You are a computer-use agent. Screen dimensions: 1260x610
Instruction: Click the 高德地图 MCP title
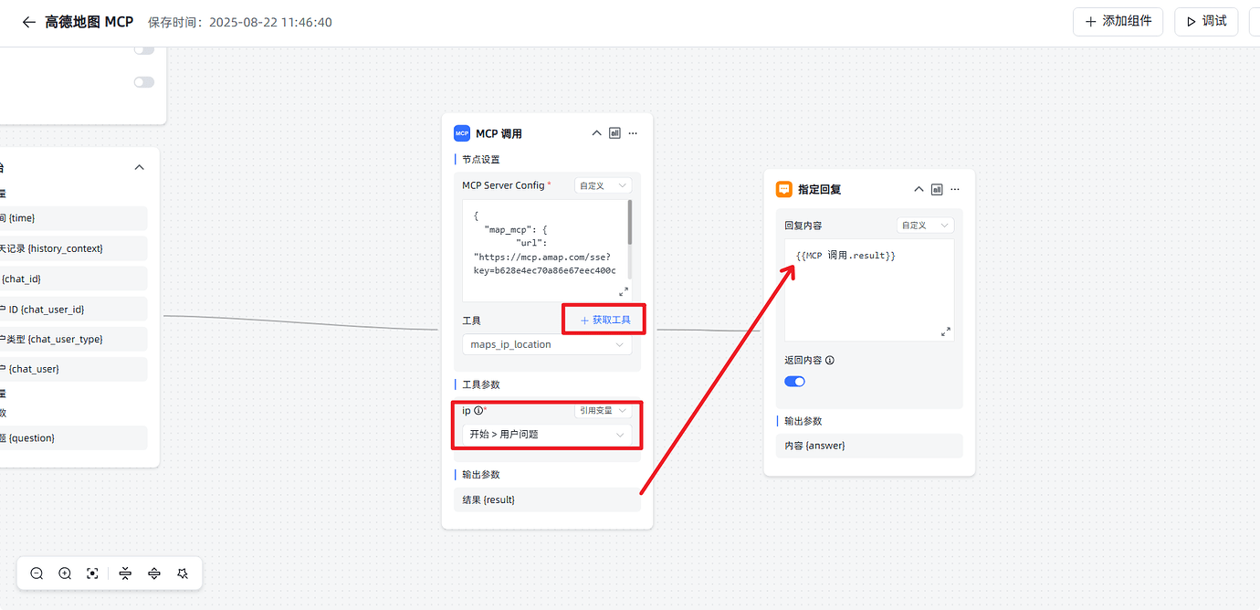tap(89, 22)
